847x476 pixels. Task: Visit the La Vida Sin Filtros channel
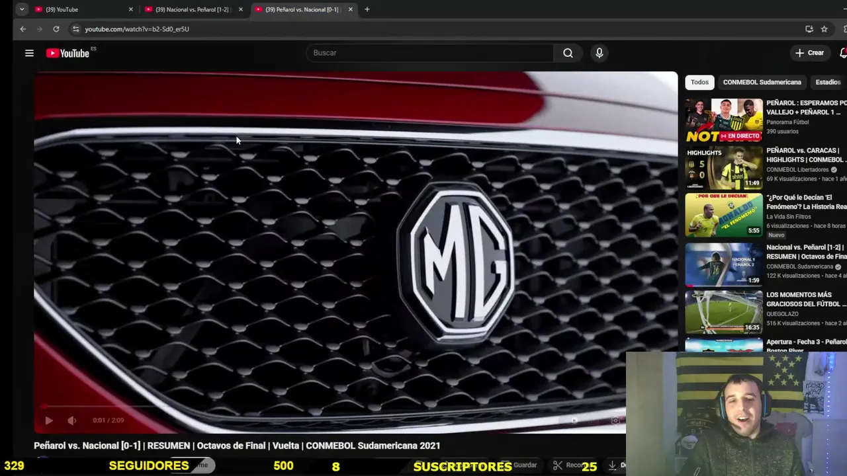788,217
